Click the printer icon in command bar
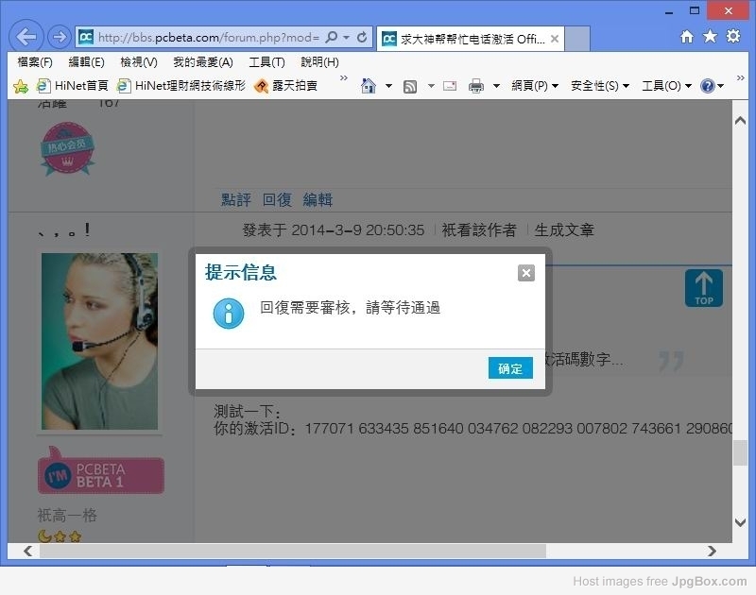The width and height of the screenshot is (756, 595). [475, 86]
